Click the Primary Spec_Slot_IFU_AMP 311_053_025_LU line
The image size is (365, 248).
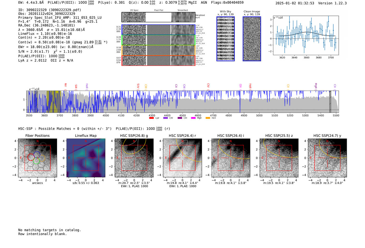60,18
